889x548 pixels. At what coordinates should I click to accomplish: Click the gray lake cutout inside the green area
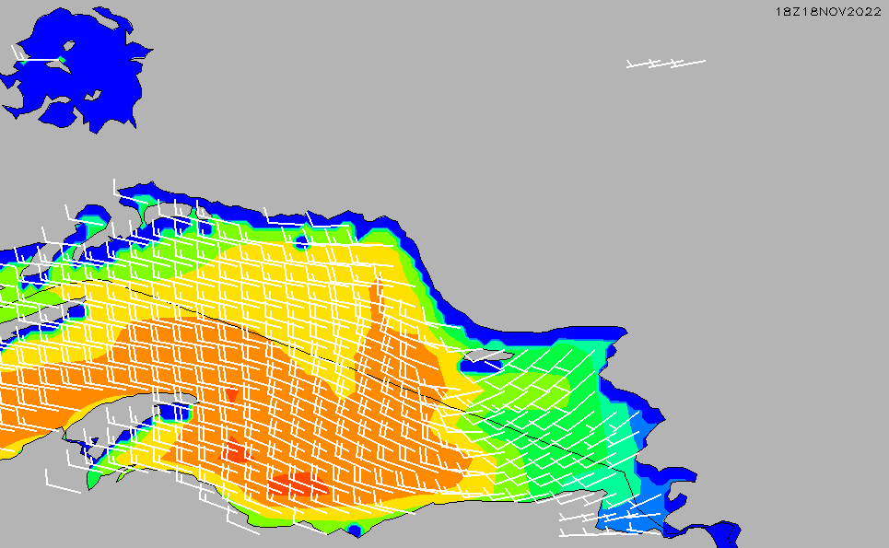click(x=486, y=356)
